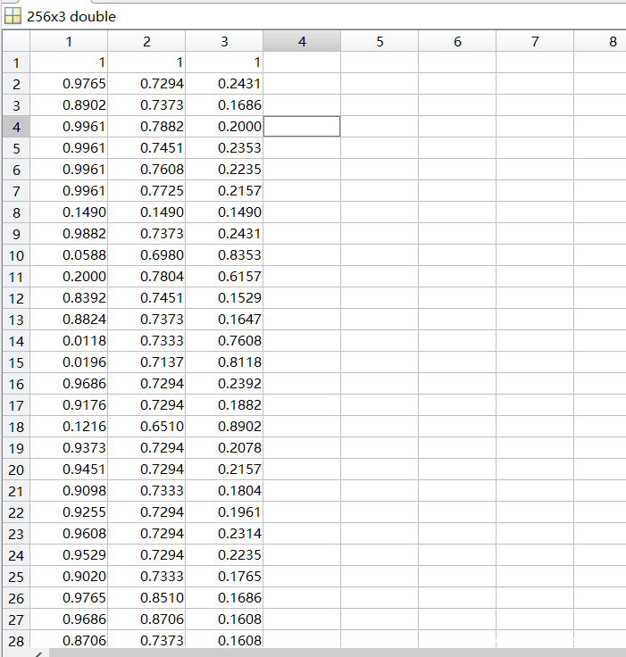626x657 pixels.
Task: Click the 256x3 double title label
Action: click(71, 16)
